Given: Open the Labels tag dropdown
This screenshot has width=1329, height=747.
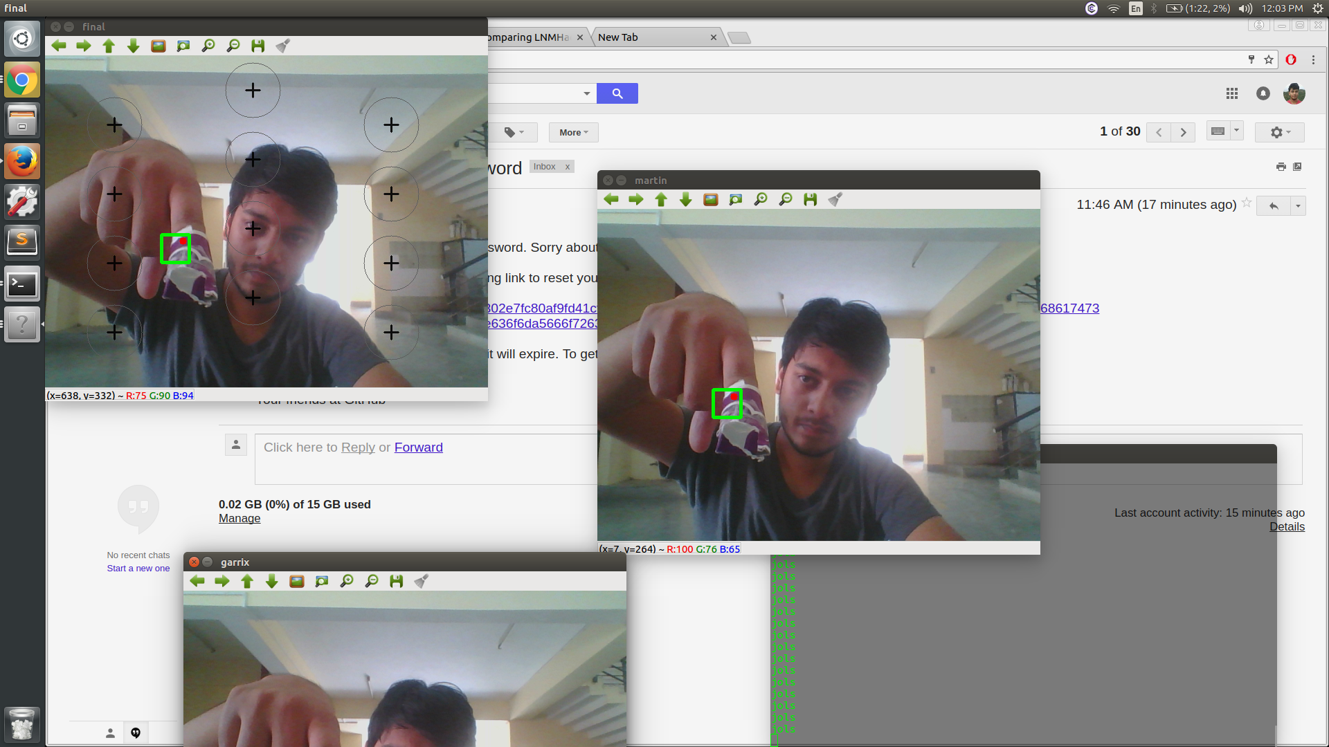Looking at the screenshot, I should pos(514,132).
